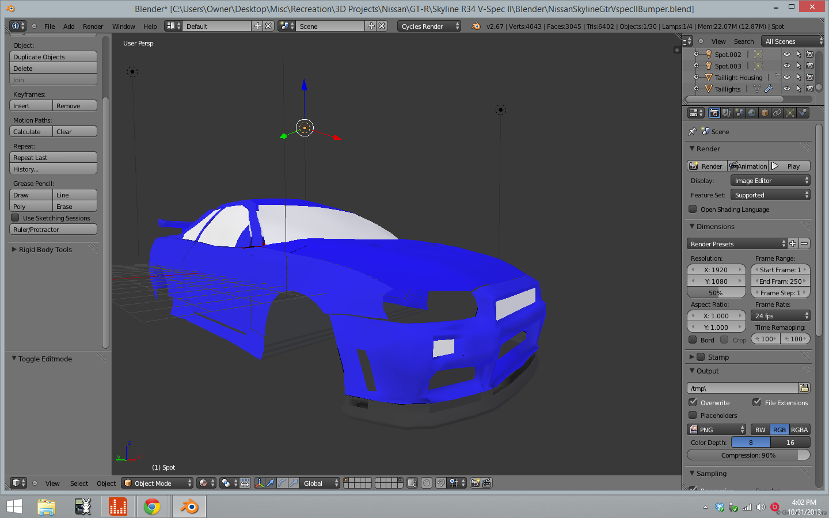This screenshot has width=829, height=518.
Task: Enable Open Shading Language checkbox
Action: coord(693,209)
